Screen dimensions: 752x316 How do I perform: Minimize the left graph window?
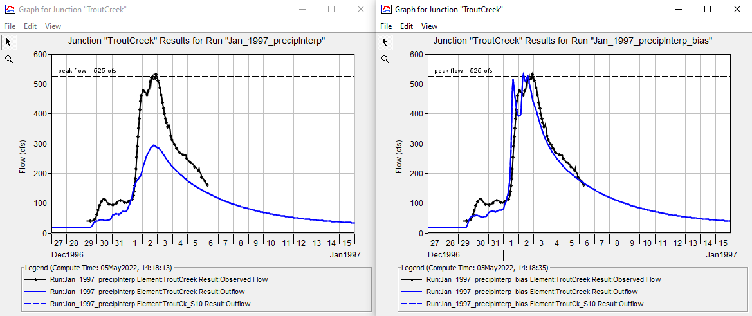coord(302,9)
